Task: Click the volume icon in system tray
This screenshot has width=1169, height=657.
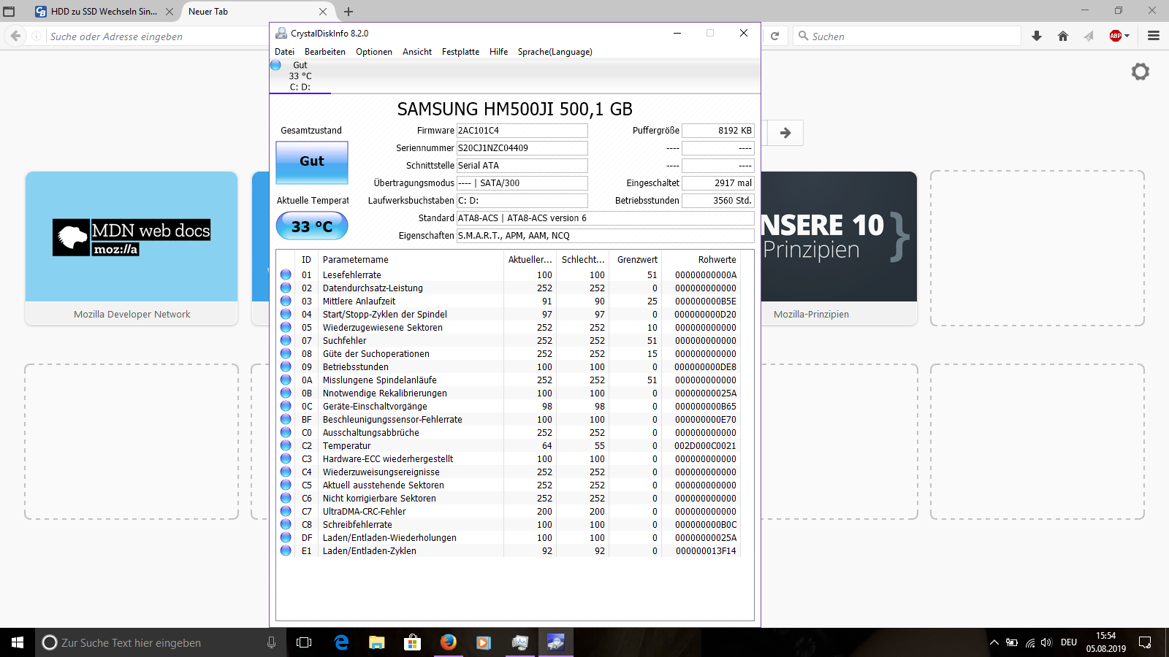Action: 1047,642
